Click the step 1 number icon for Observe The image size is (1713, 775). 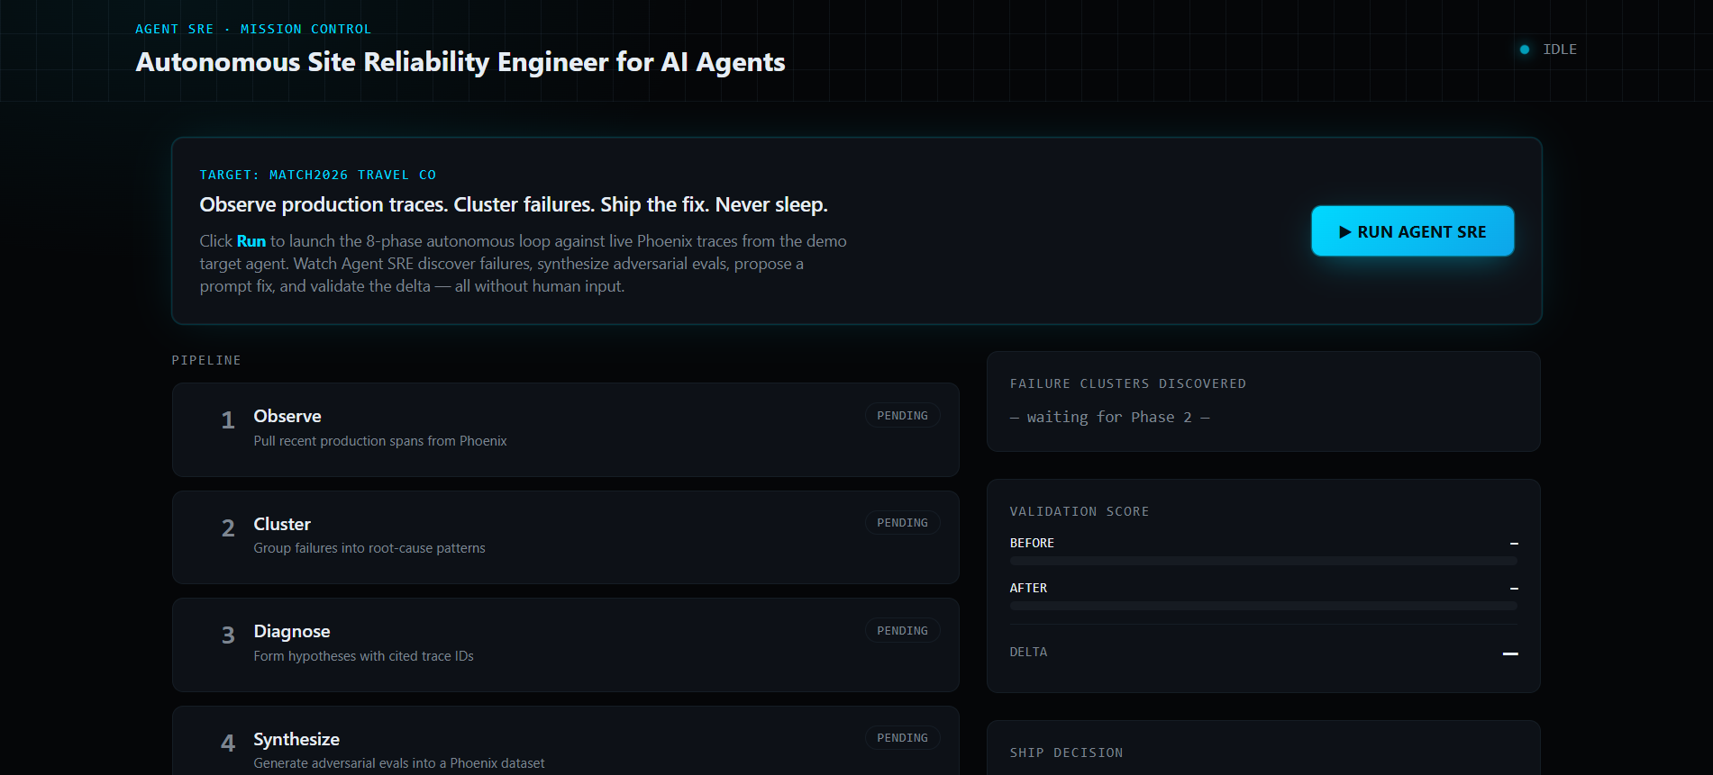pos(228,420)
